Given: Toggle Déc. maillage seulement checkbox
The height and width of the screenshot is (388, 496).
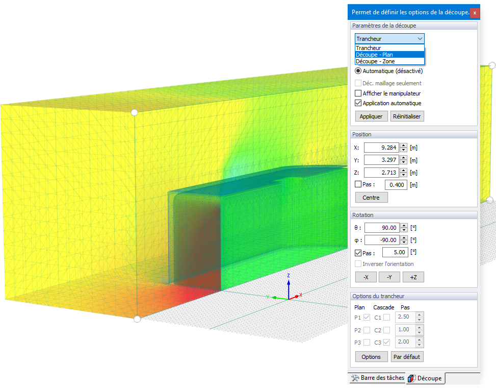Looking at the screenshot, I should point(358,83).
